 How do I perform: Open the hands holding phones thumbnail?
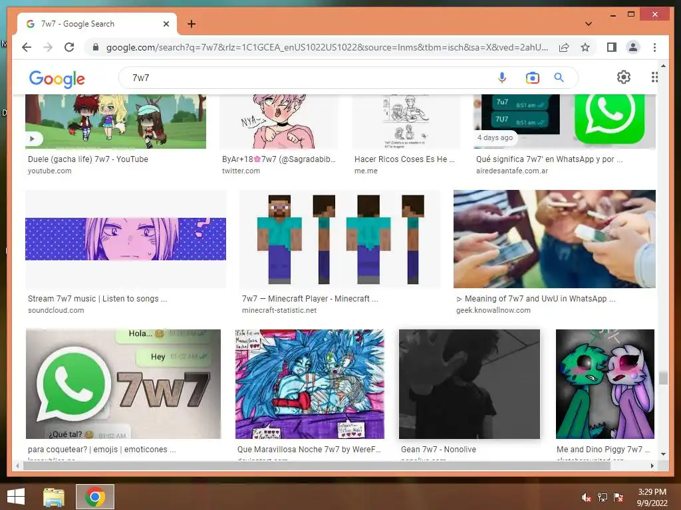(555, 239)
